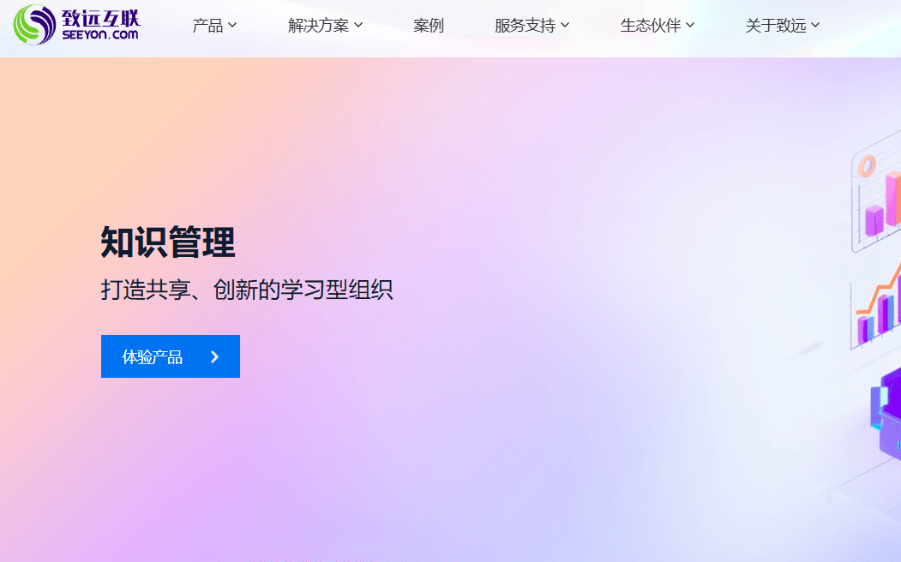This screenshot has height=562, width=901.
Task: Open the 解决方案 menu
Action: pyautogui.click(x=318, y=25)
